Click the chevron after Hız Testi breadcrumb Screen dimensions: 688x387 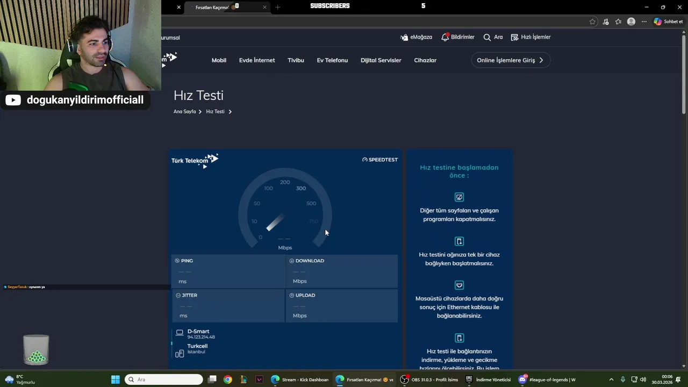pyautogui.click(x=230, y=112)
